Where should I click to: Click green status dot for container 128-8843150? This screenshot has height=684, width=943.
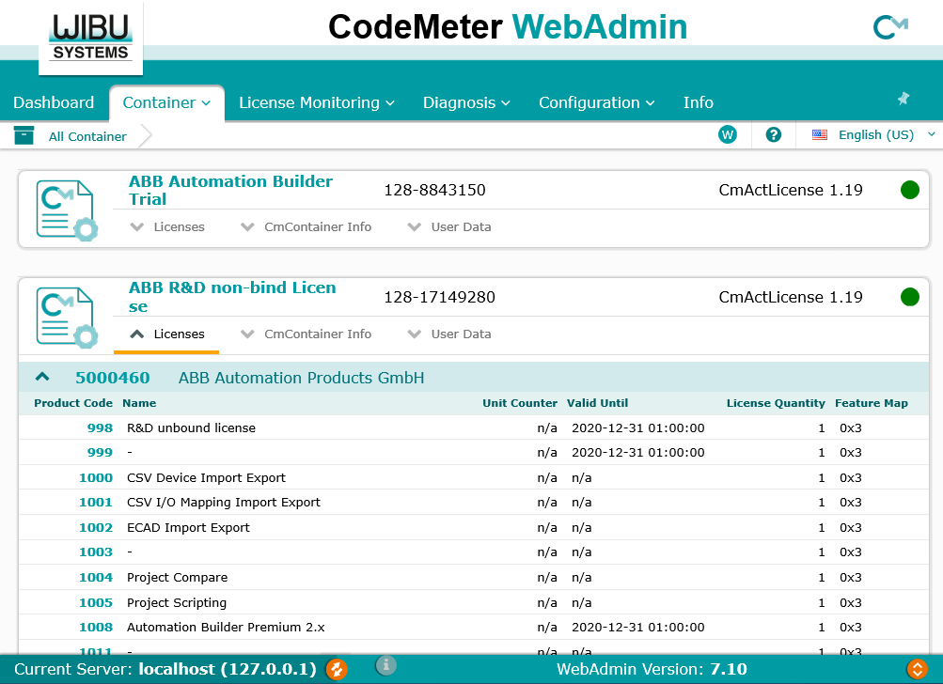[909, 190]
